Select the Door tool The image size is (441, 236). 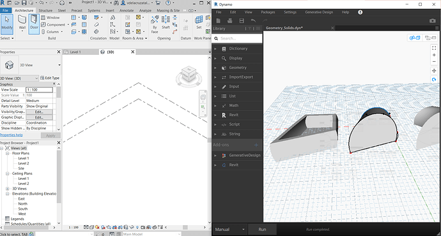pyautogui.click(x=34, y=23)
